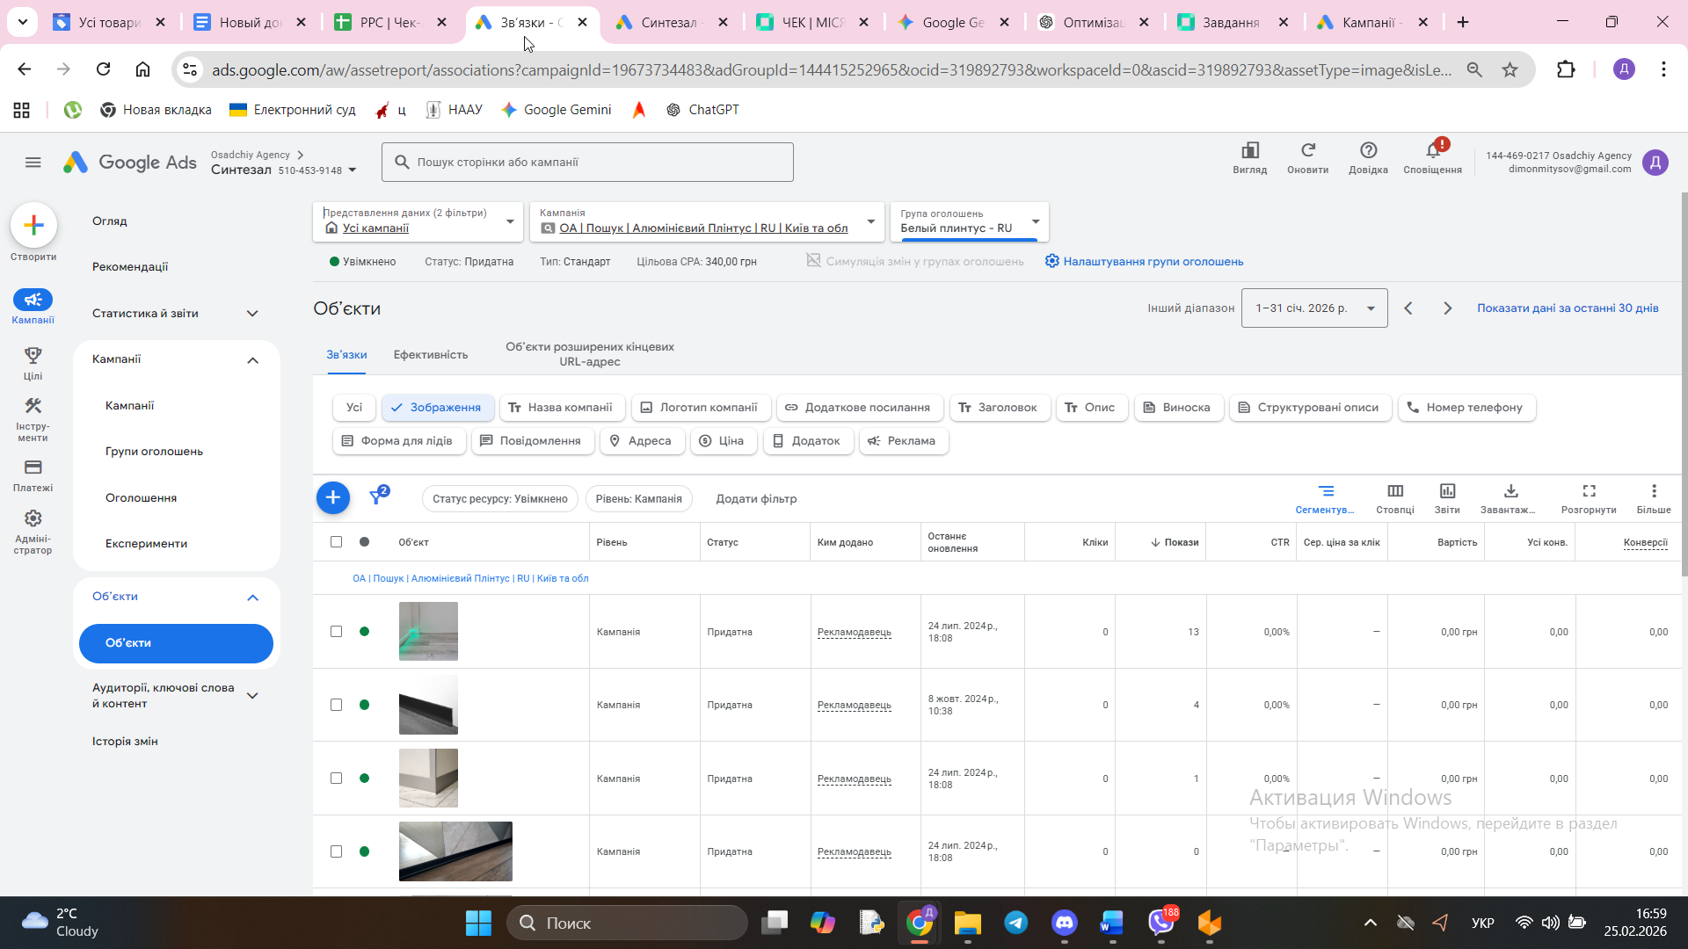Image resolution: width=1688 pixels, height=949 pixels.
Task: Click Показати дані за останні 30 днів link
Action: (x=1567, y=308)
